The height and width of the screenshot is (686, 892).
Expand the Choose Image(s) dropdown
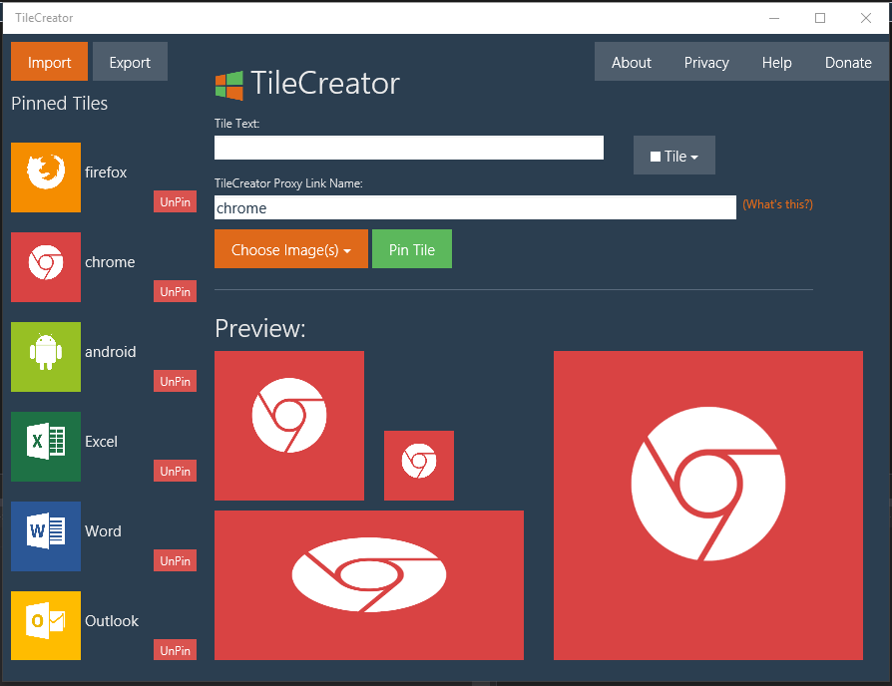290,248
